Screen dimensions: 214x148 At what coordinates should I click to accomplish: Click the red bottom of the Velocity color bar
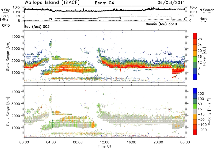[195, 132]
